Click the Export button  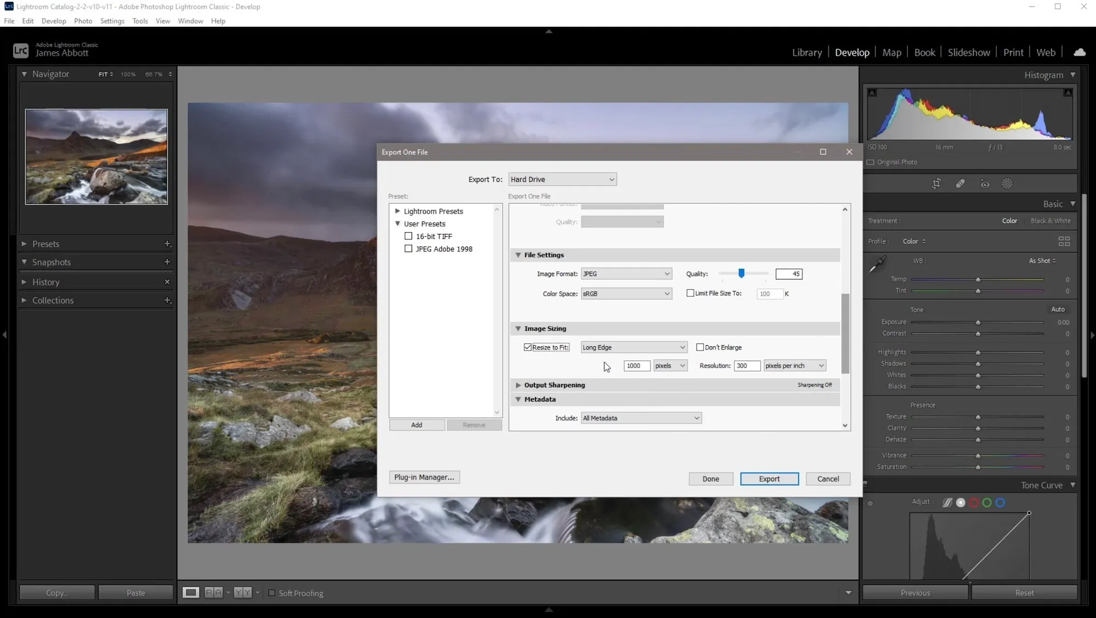tap(769, 479)
